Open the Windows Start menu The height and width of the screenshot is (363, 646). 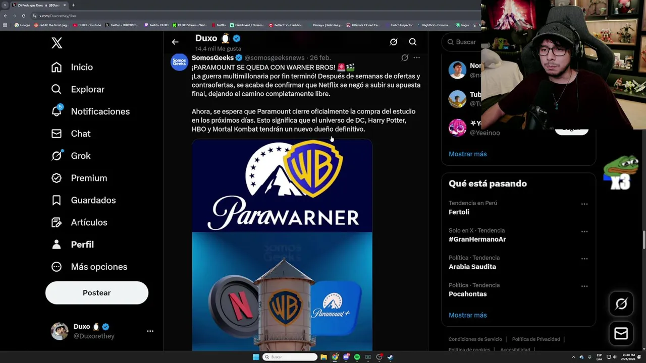[256, 357]
